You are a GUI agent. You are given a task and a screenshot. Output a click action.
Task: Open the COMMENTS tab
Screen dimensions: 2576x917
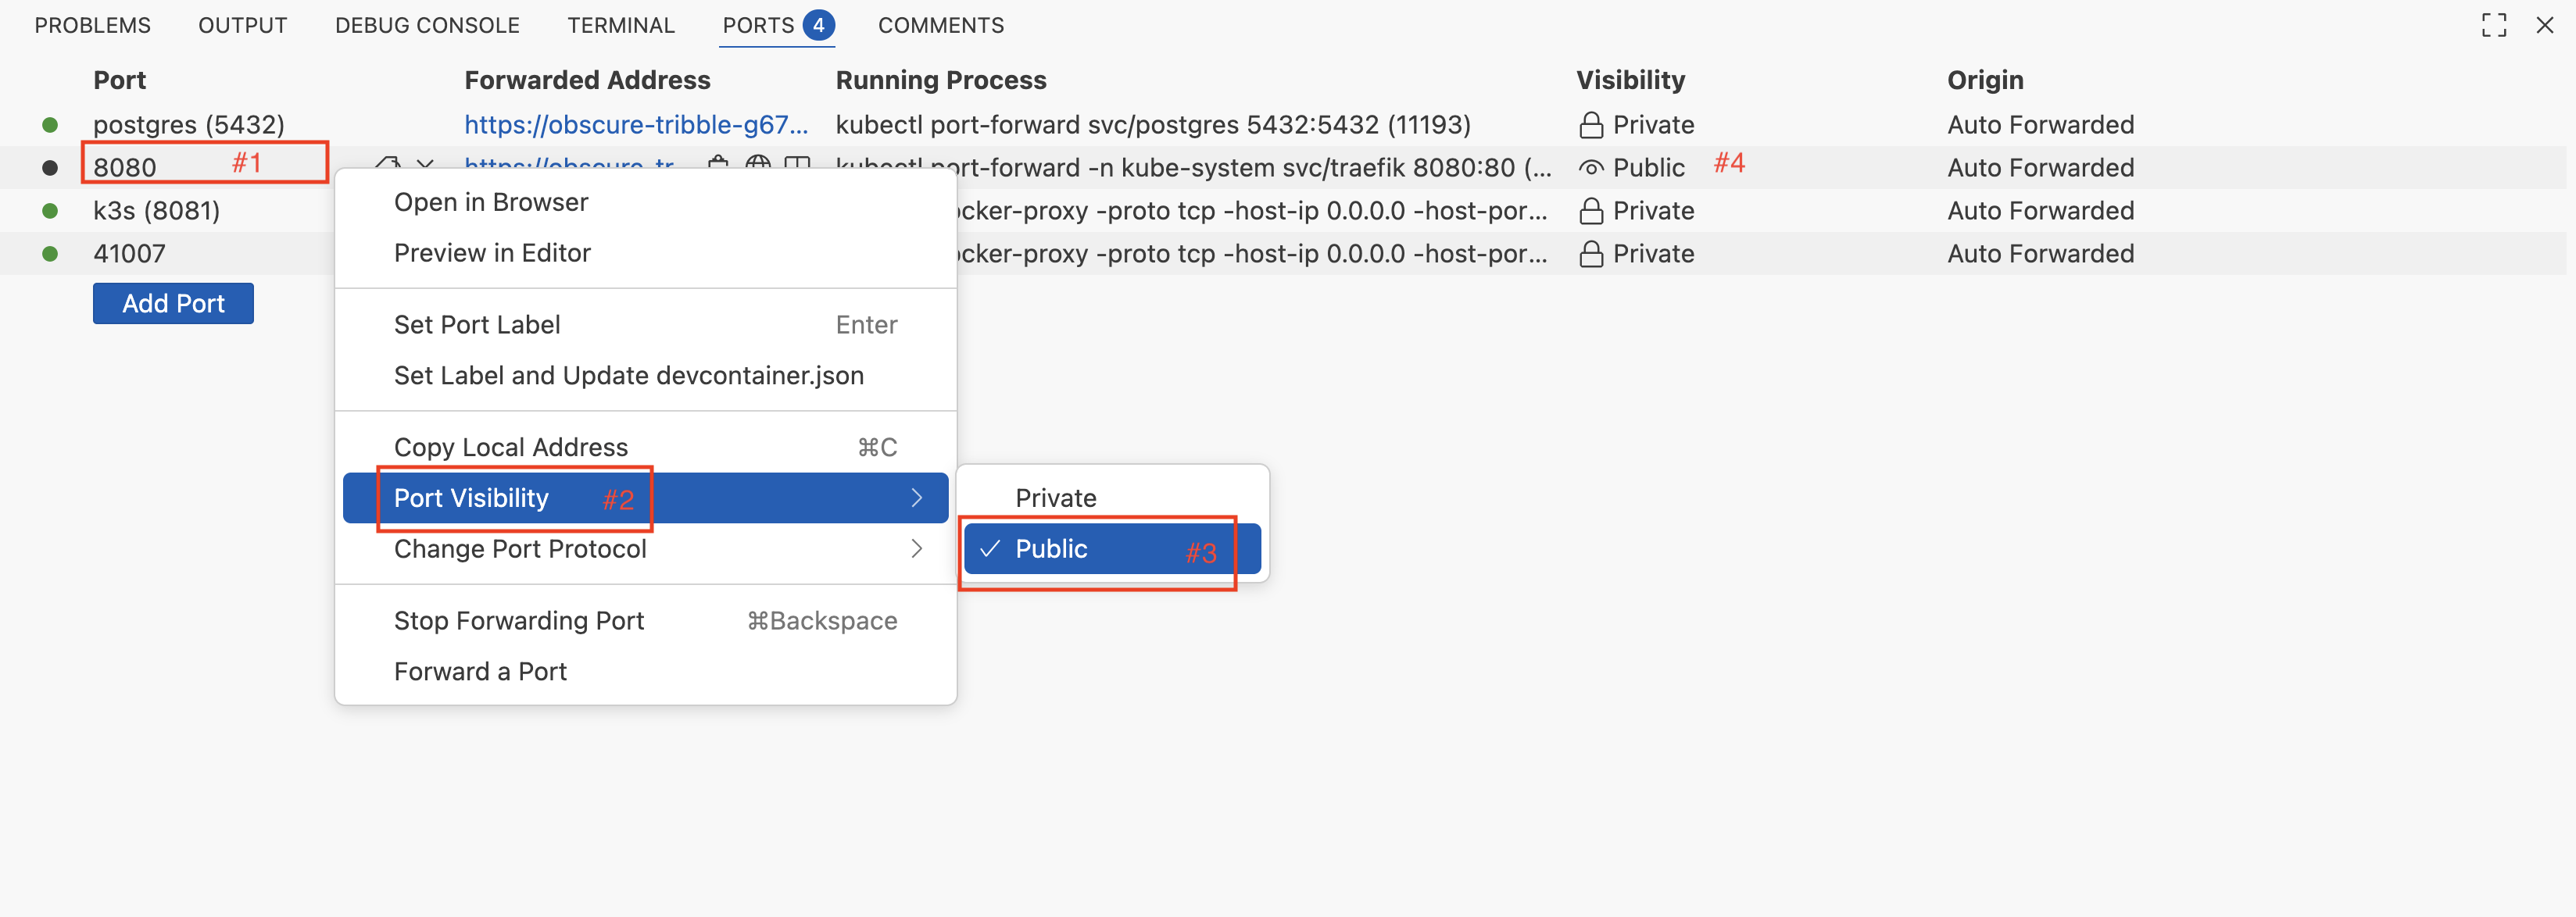click(x=940, y=25)
